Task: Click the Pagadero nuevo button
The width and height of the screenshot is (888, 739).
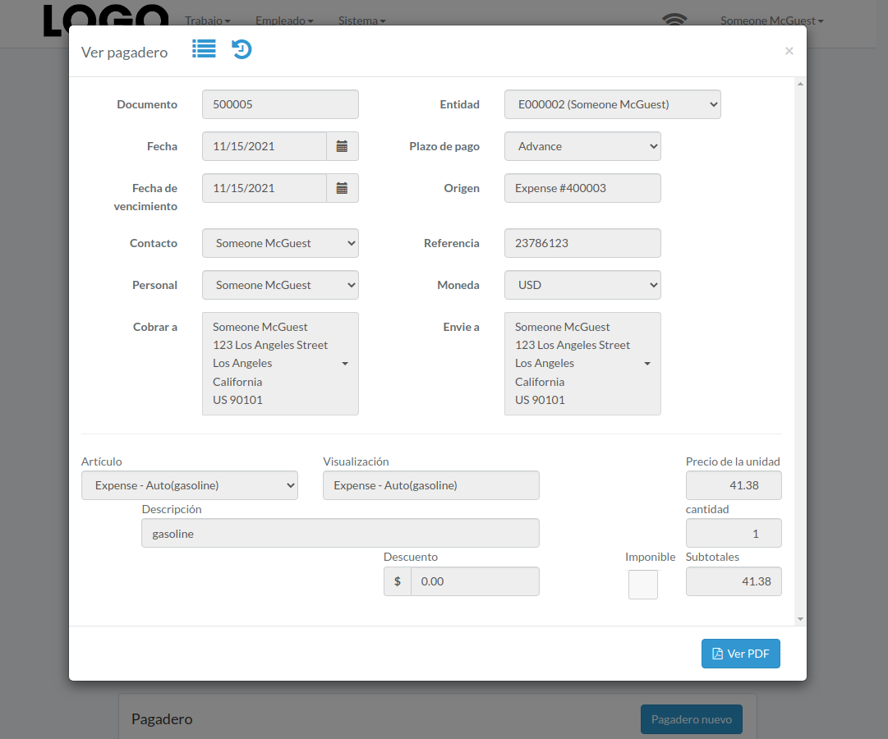Action: (x=692, y=719)
